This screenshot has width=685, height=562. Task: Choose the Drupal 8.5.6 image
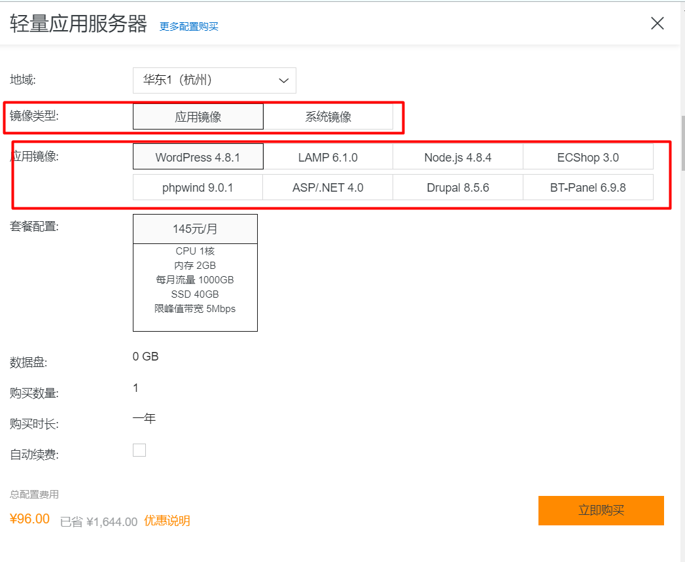click(458, 188)
